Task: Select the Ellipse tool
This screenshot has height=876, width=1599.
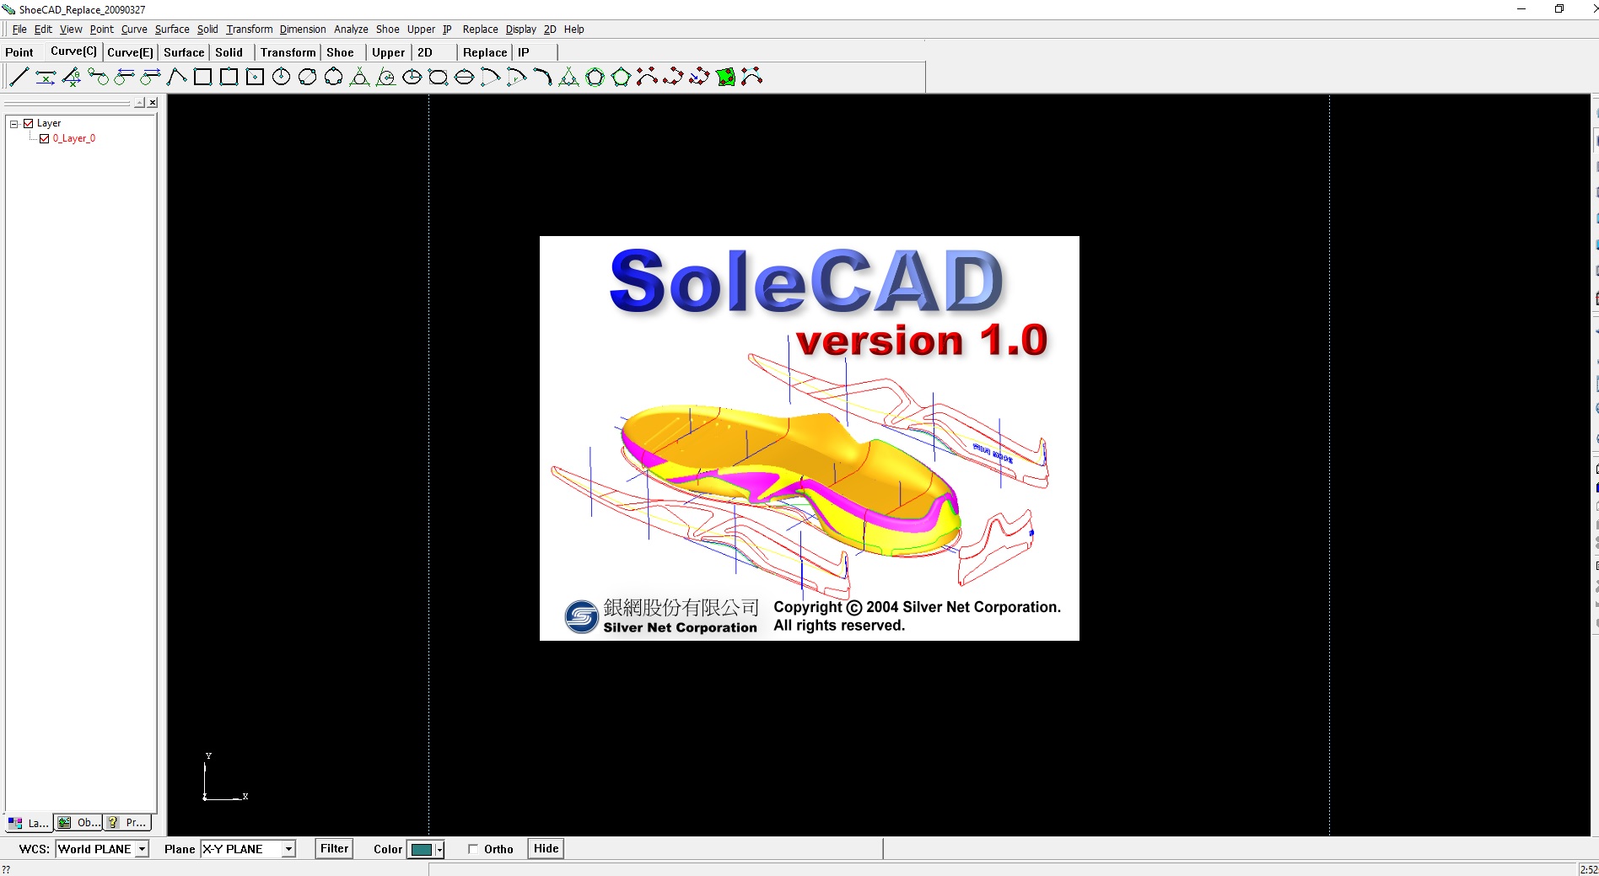Action: [412, 78]
